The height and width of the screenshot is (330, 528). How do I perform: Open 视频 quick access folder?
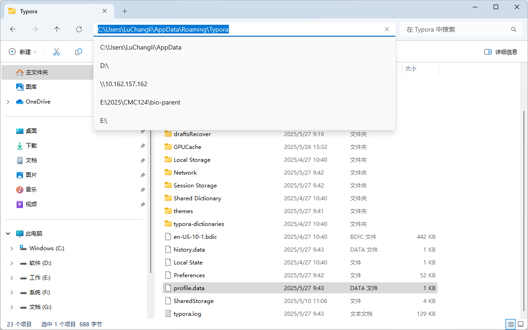coord(31,204)
